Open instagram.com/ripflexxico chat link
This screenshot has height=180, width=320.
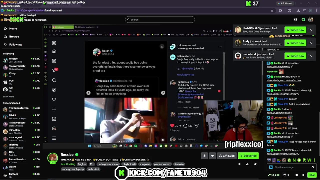(x=283, y=80)
